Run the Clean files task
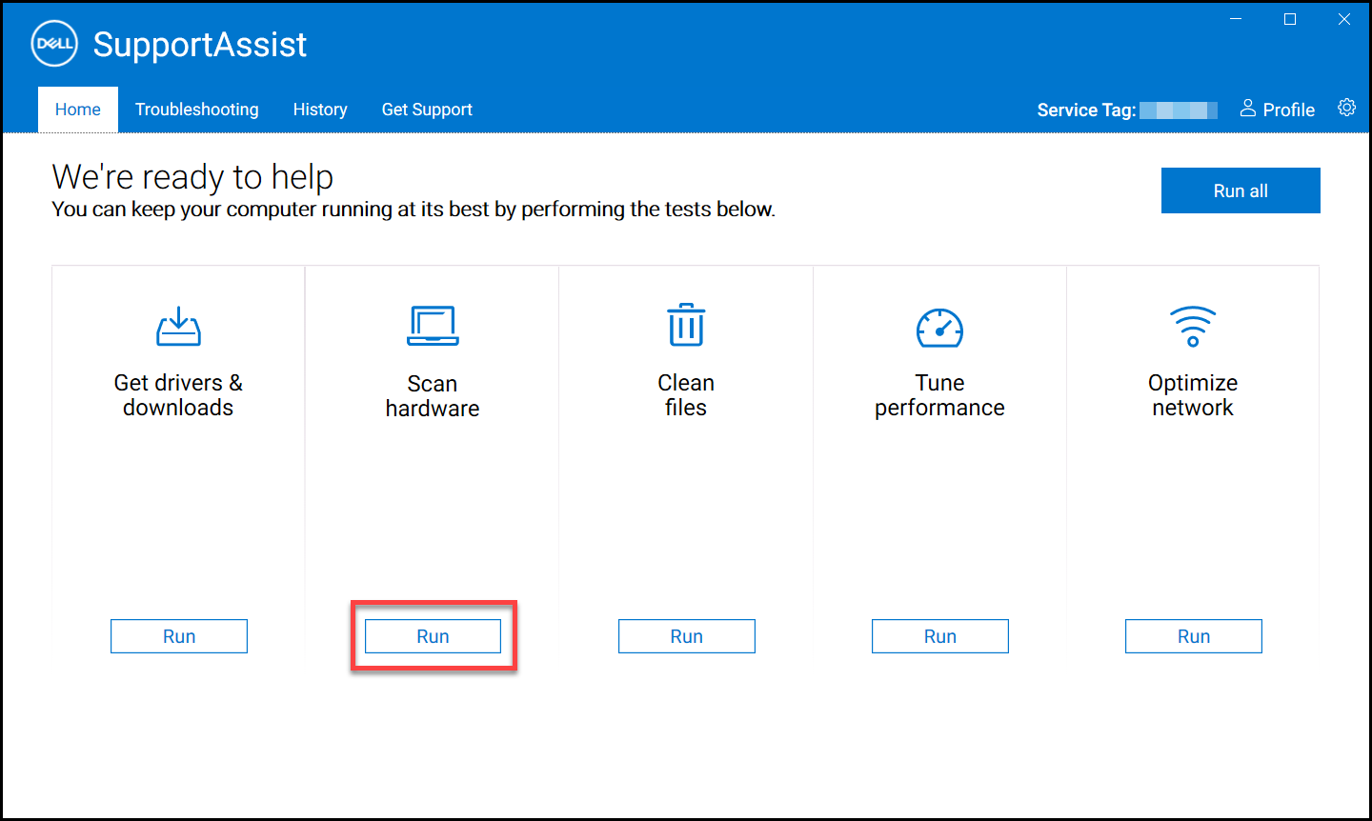Viewport: 1372px width, 821px height. pos(686,635)
